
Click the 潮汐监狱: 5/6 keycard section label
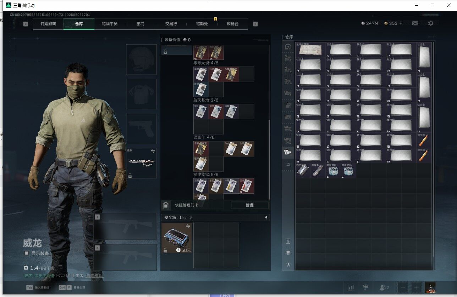[x=206, y=175]
